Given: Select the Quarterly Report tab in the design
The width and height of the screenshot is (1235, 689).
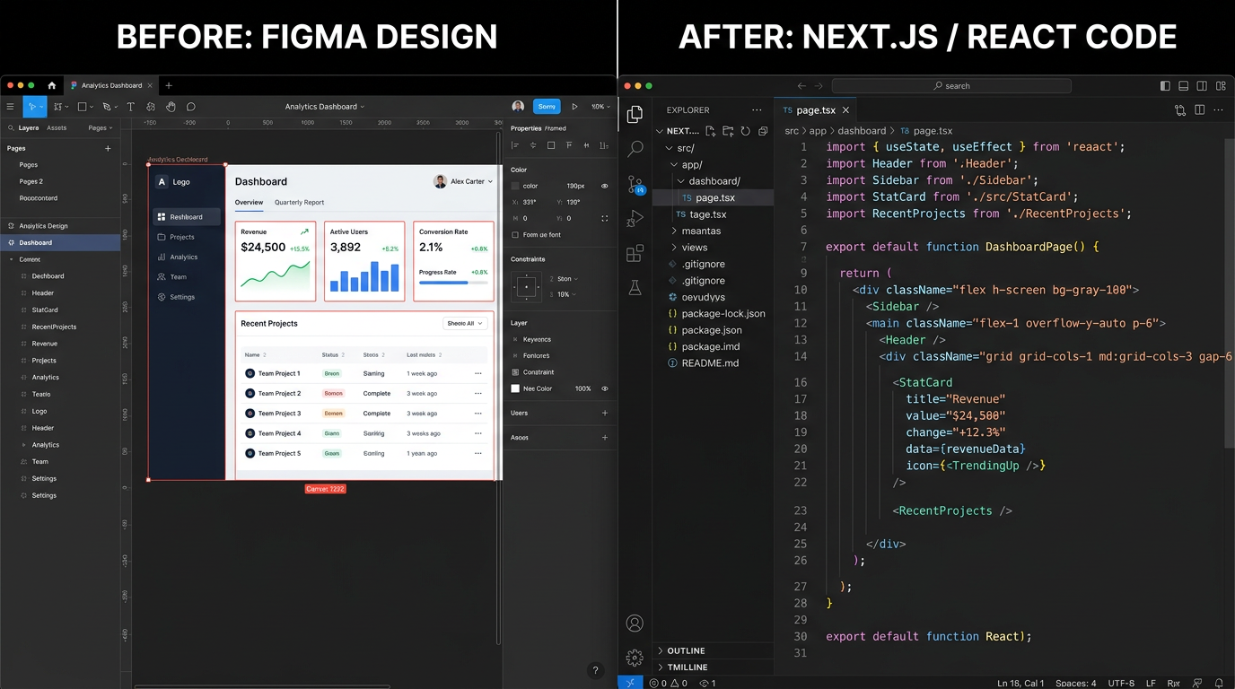Looking at the screenshot, I should (x=299, y=202).
